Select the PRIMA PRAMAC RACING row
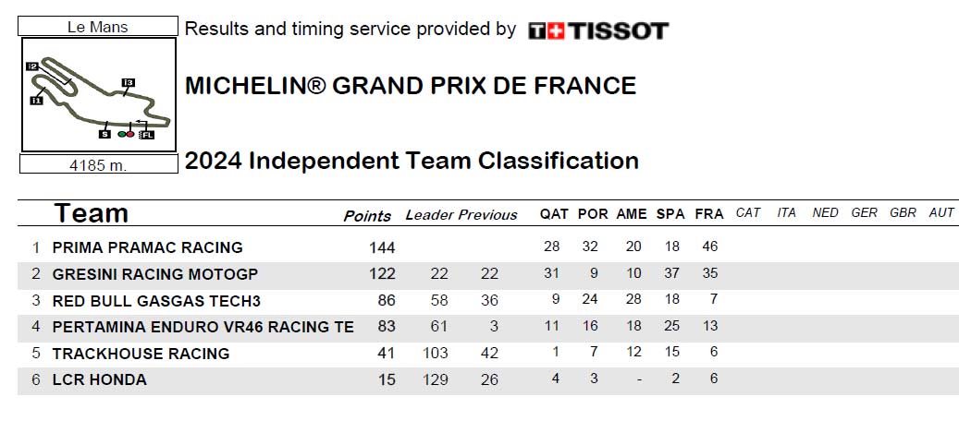The image size is (959, 433). tap(488, 247)
